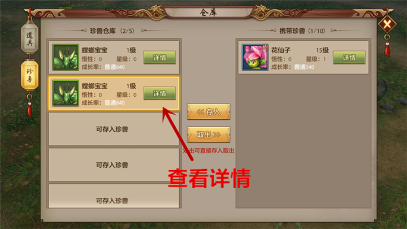Select the fourth empty 可存入珍兽 slot
This screenshot has width=407, height=229.
(x=114, y=165)
